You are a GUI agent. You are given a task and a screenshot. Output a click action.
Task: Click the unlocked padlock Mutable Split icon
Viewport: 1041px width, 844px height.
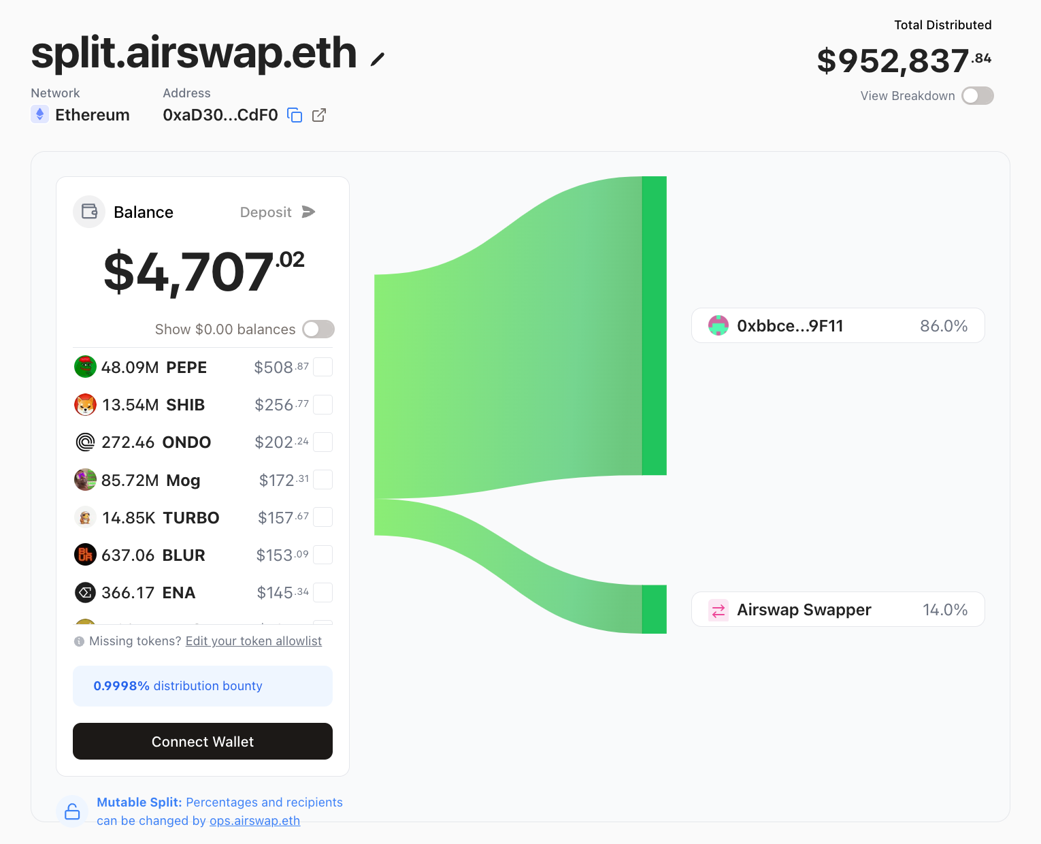(72, 811)
